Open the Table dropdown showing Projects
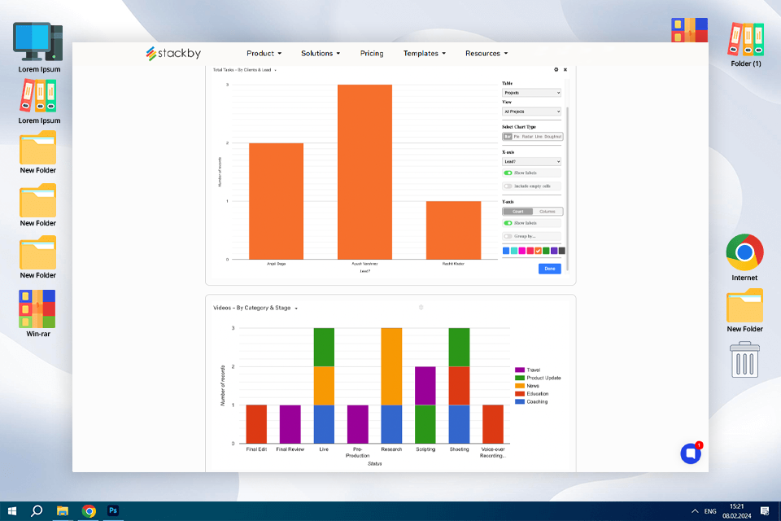The height and width of the screenshot is (521, 781). (532, 93)
